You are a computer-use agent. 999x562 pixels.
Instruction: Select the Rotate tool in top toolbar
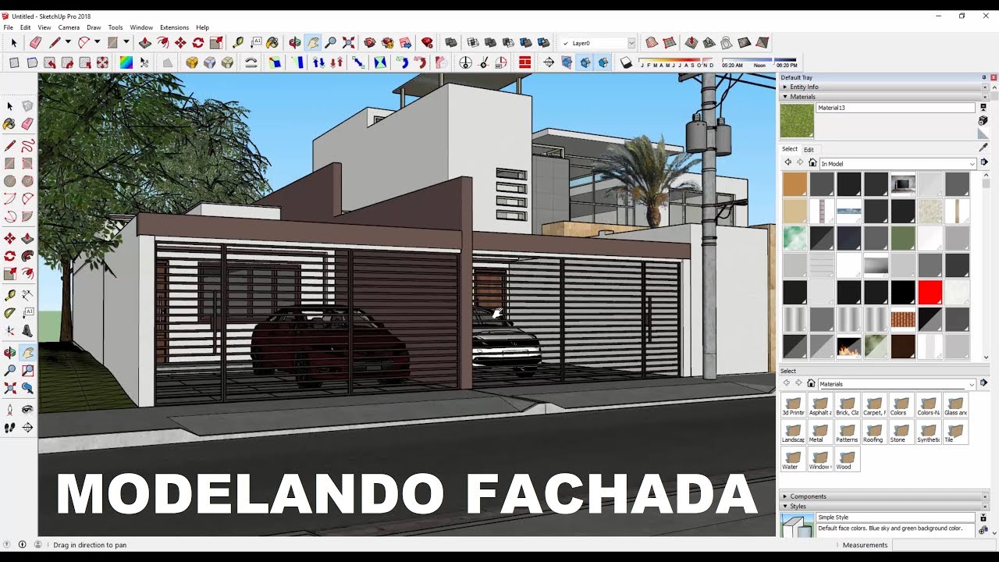tap(198, 43)
